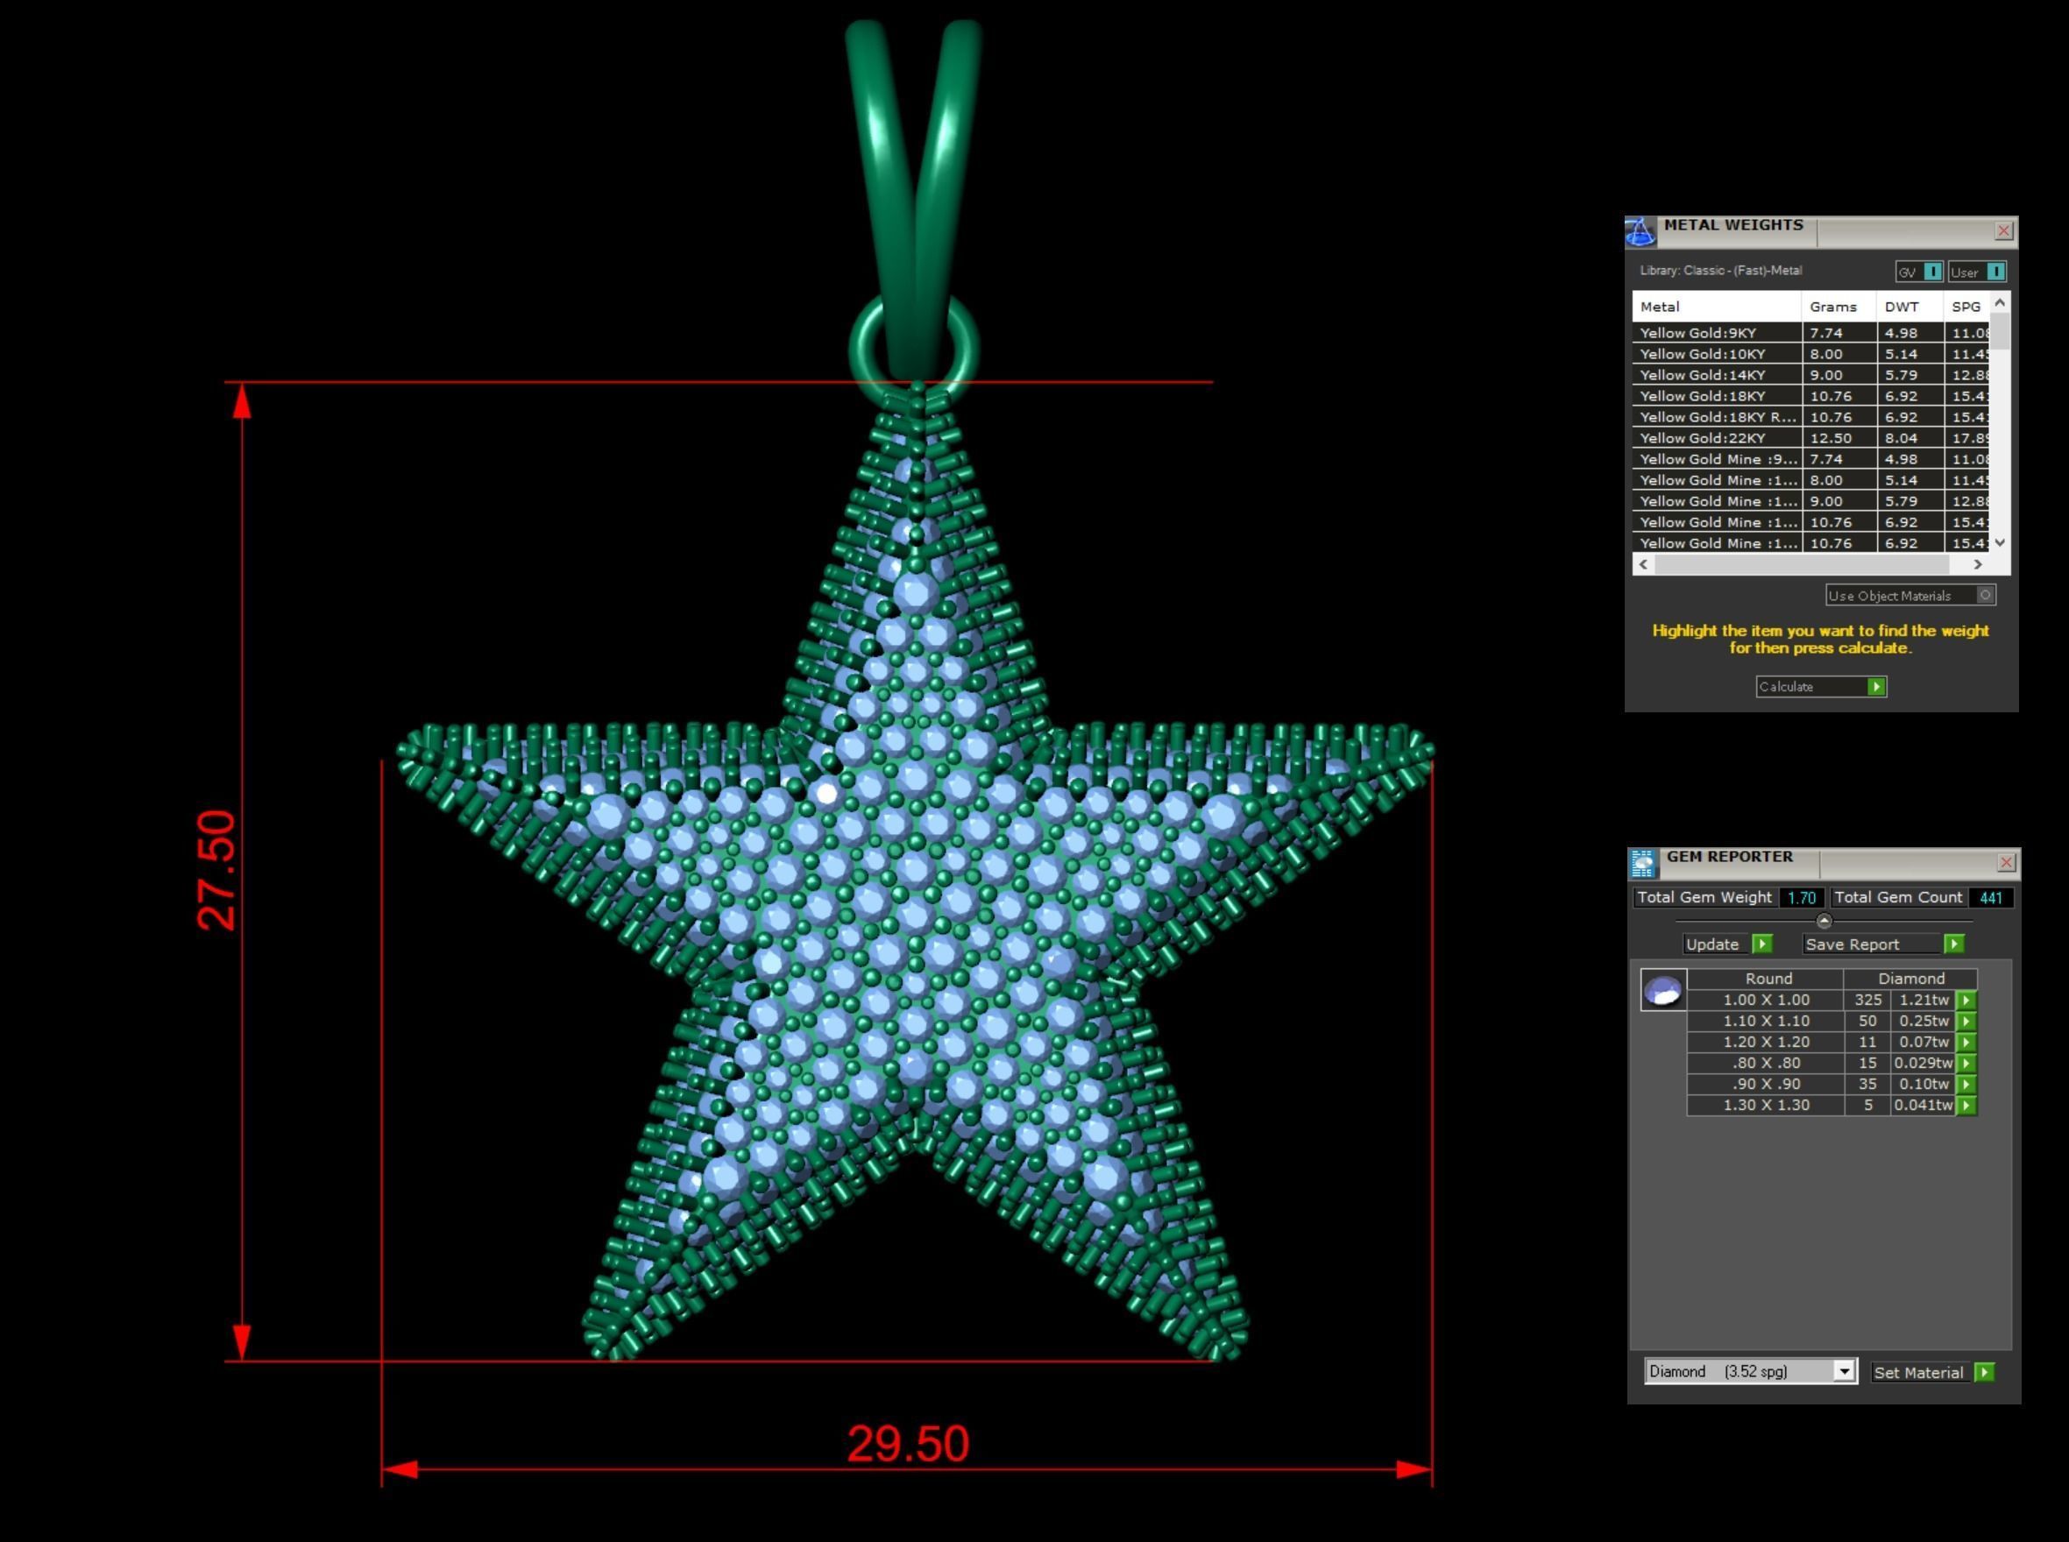
Task: Click green arrow for .80 X .80 row
Action: pyautogui.click(x=1966, y=1063)
